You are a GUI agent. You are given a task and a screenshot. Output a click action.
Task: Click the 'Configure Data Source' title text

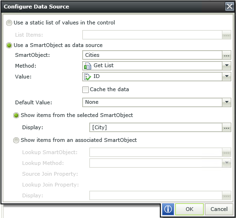point(36,7)
